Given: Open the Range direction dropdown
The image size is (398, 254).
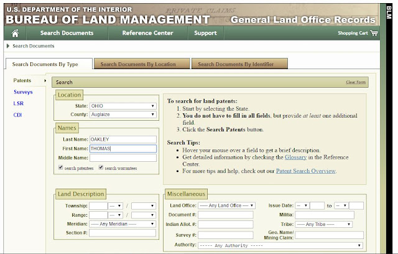Looking at the screenshot, I should tap(116, 215).
